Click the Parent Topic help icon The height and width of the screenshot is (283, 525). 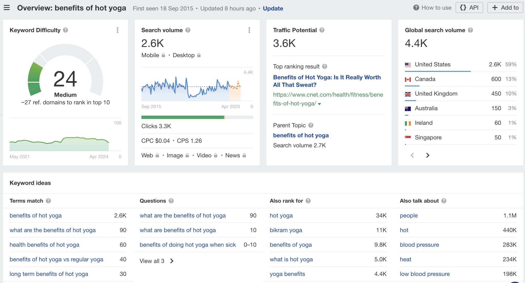(x=310, y=125)
